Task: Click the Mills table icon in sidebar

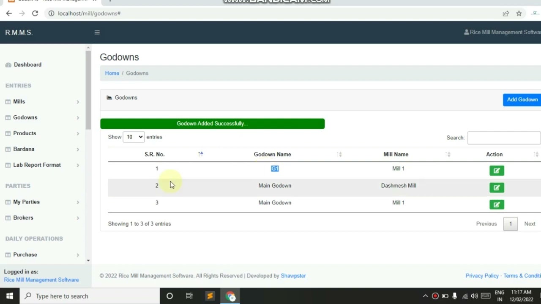Action: click(x=8, y=102)
